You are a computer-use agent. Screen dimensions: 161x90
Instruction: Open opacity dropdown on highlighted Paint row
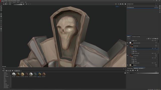click(x=155, y=48)
